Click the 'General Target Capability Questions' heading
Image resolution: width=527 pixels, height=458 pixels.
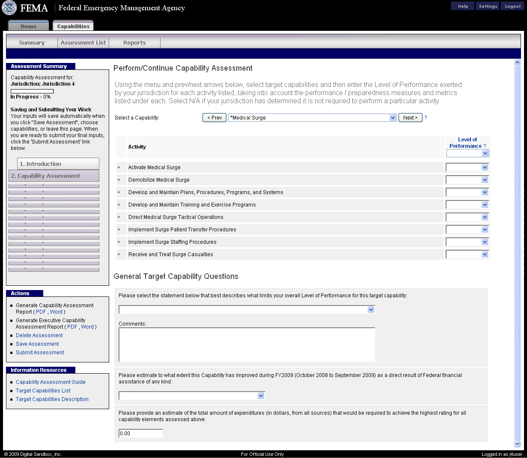point(176,276)
